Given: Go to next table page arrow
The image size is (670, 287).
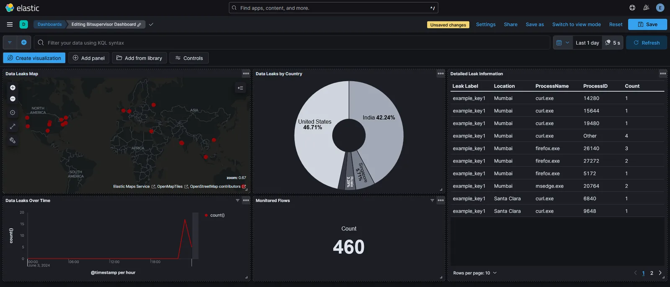Looking at the screenshot, I should (x=660, y=273).
